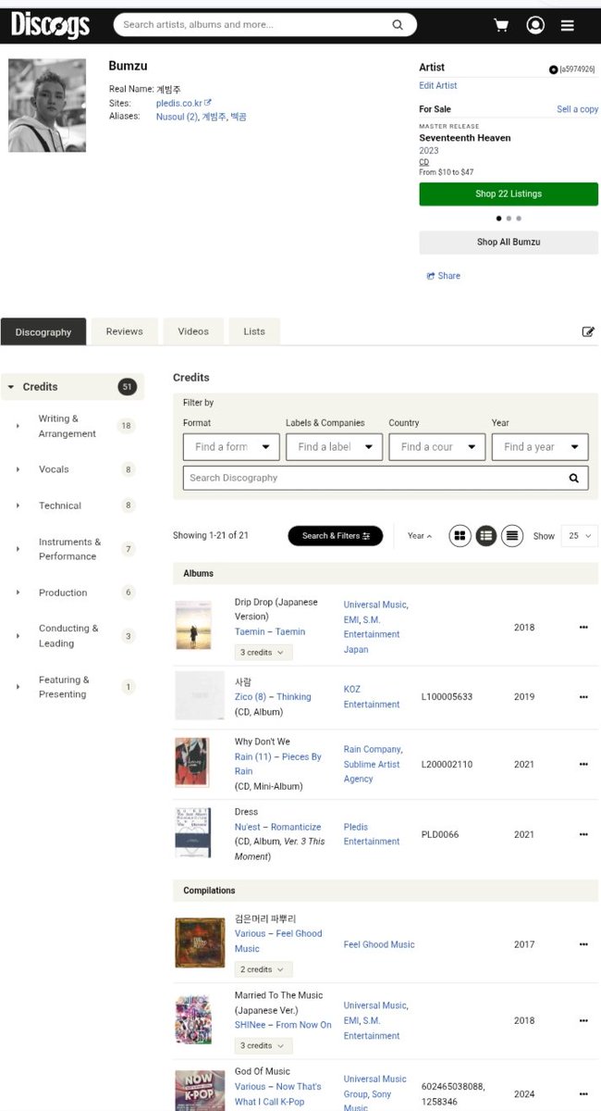Open more options for 사람 row
601x1111 pixels.
(583, 696)
